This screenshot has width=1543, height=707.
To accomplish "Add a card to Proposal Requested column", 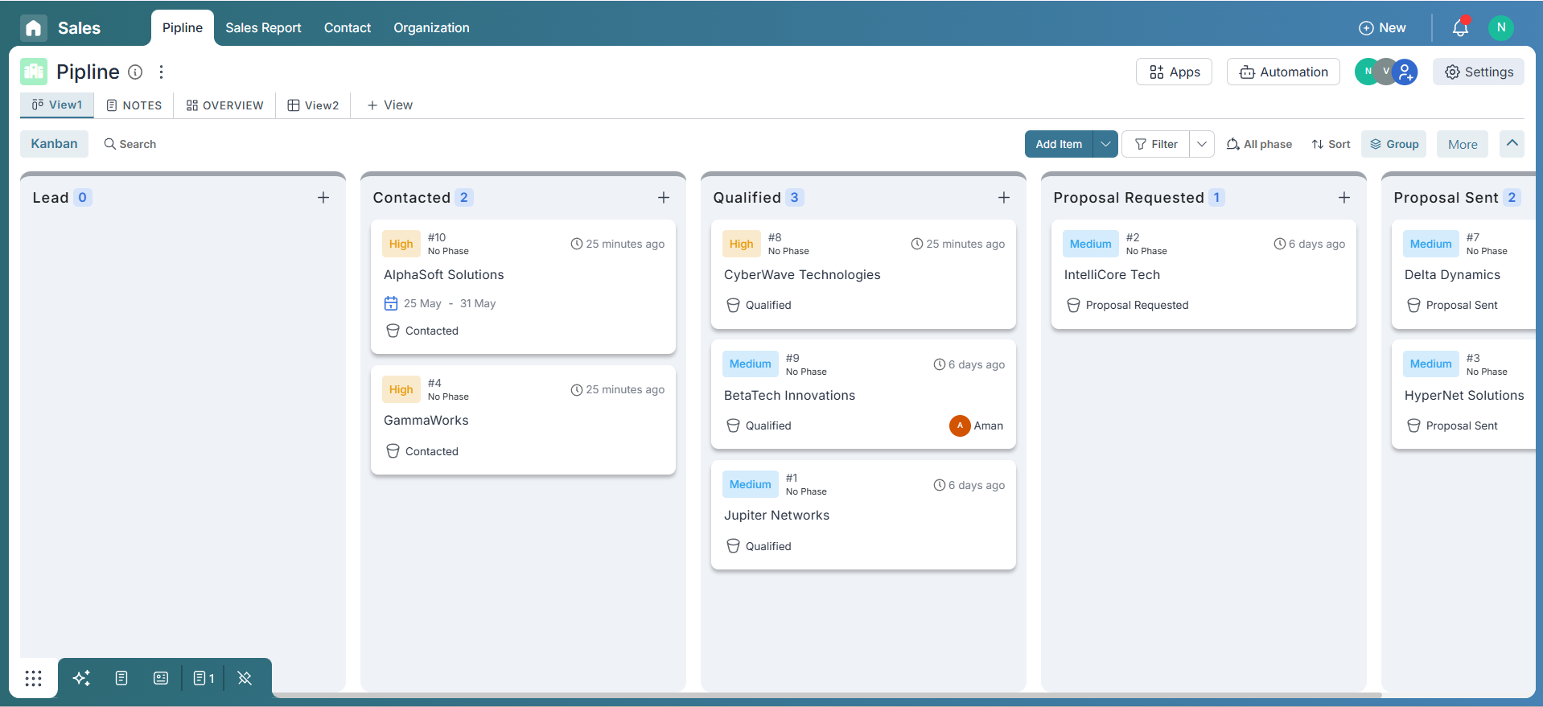I will click(x=1344, y=198).
